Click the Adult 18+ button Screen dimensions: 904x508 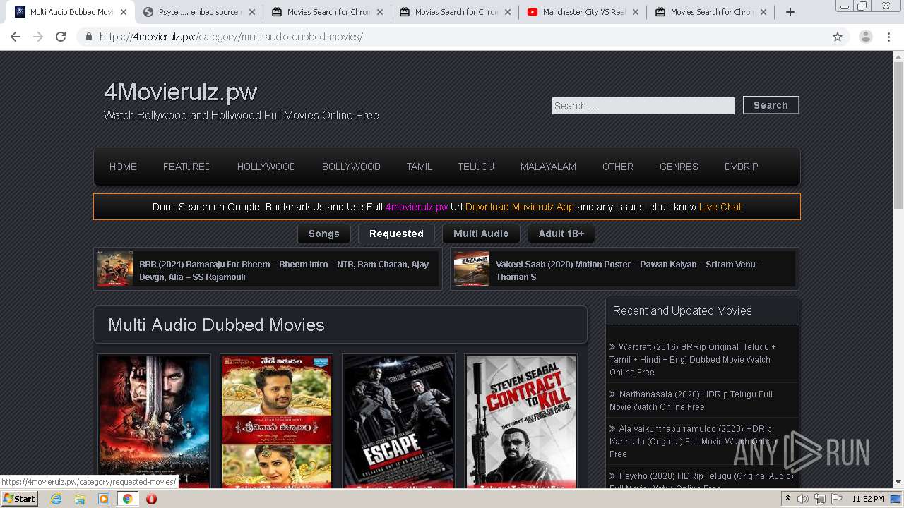[561, 234]
